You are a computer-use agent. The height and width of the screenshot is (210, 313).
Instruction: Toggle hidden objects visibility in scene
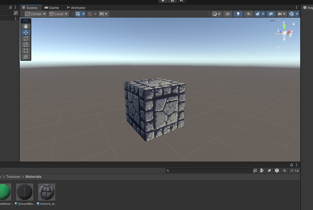pos(271,14)
